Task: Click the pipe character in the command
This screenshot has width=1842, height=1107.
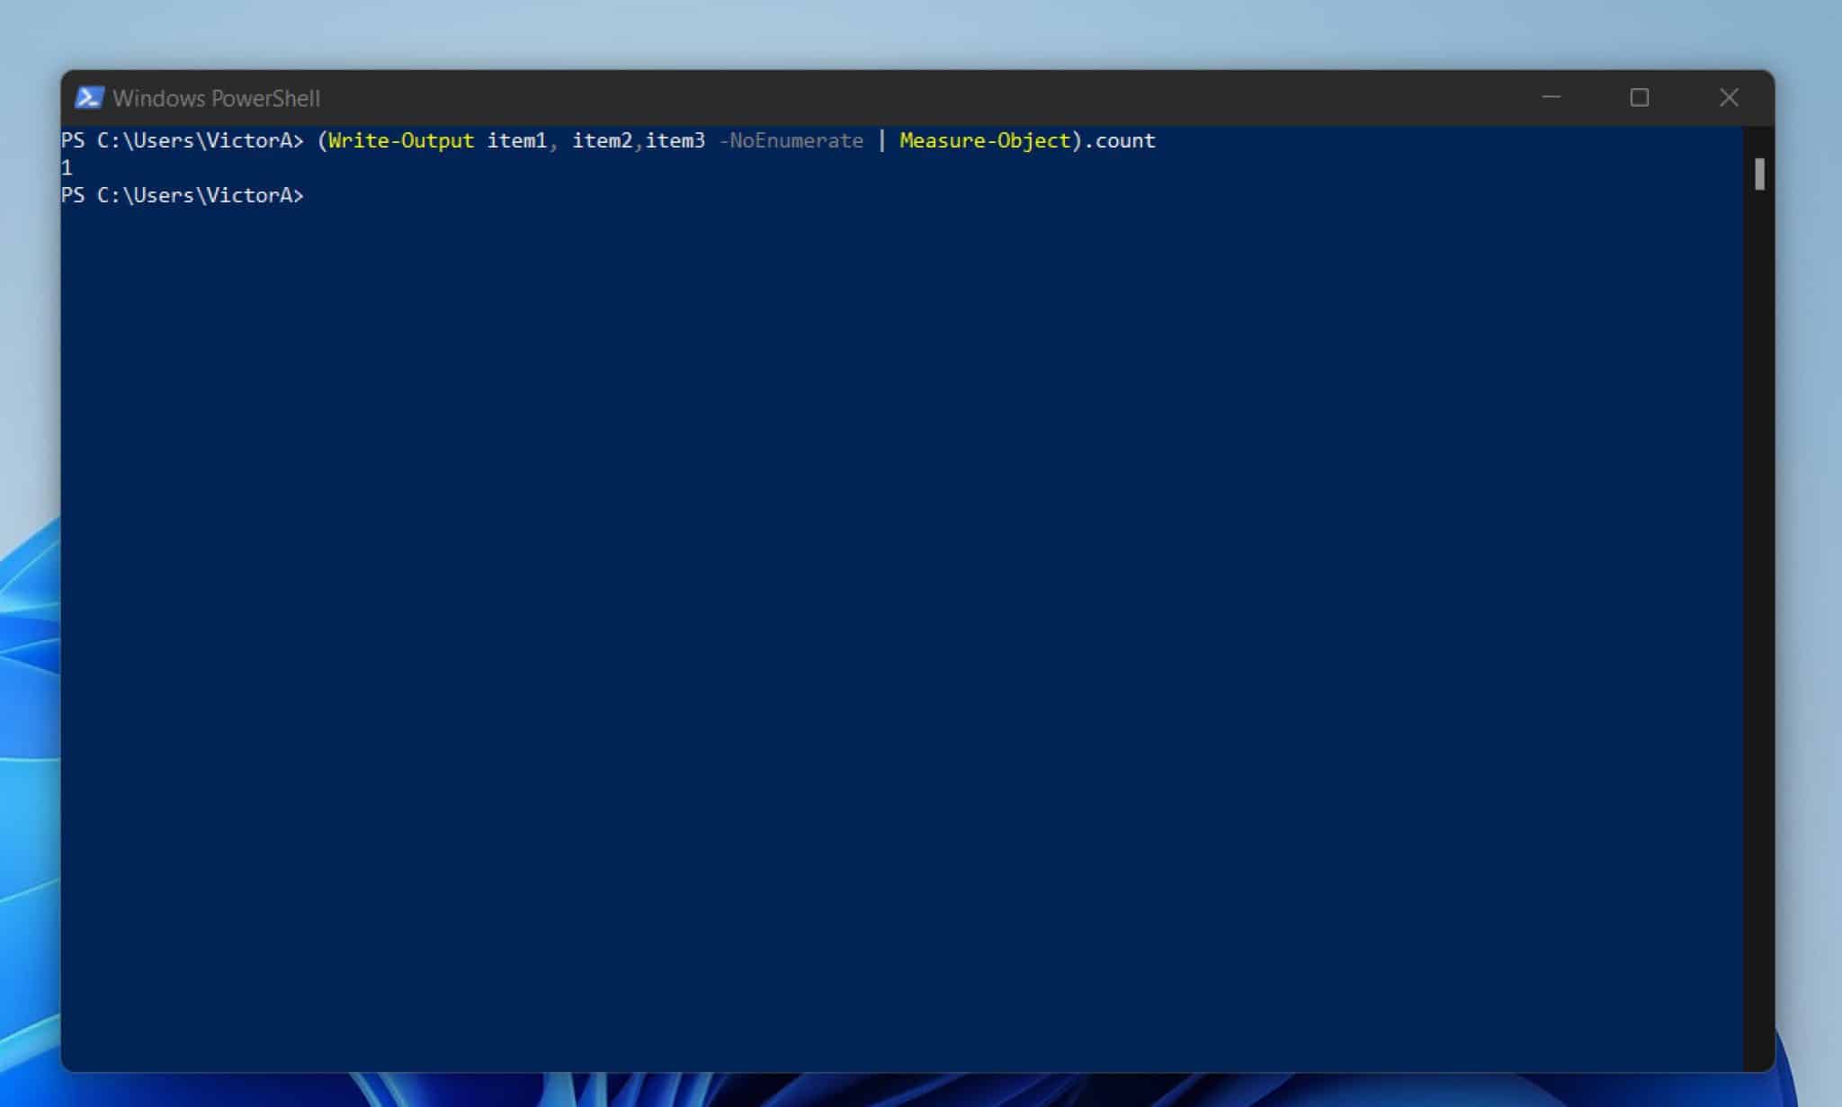Action: point(881,141)
